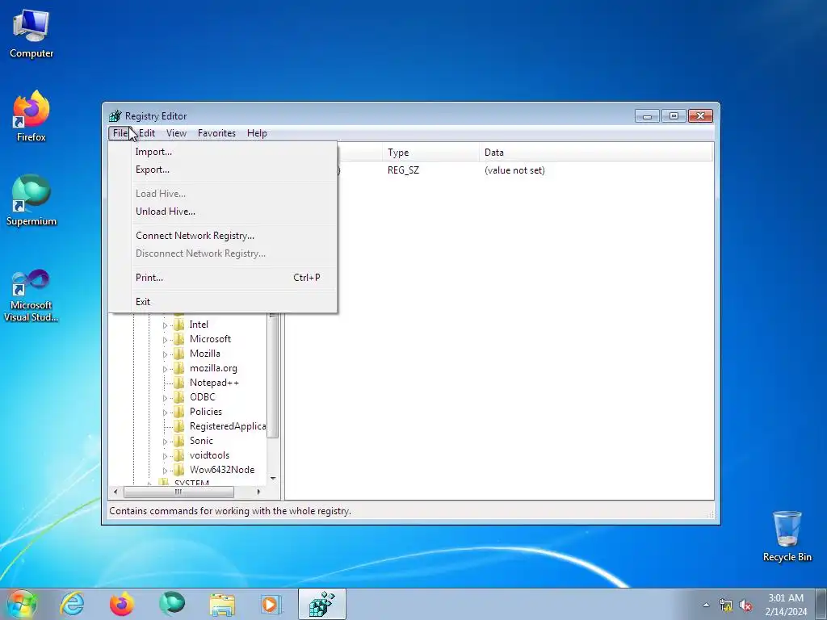Expand the Microsoft registry key
827x620 pixels.
point(165,340)
